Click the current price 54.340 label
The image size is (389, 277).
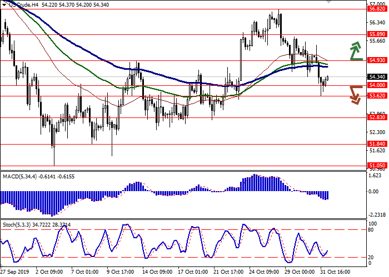pos(376,76)
